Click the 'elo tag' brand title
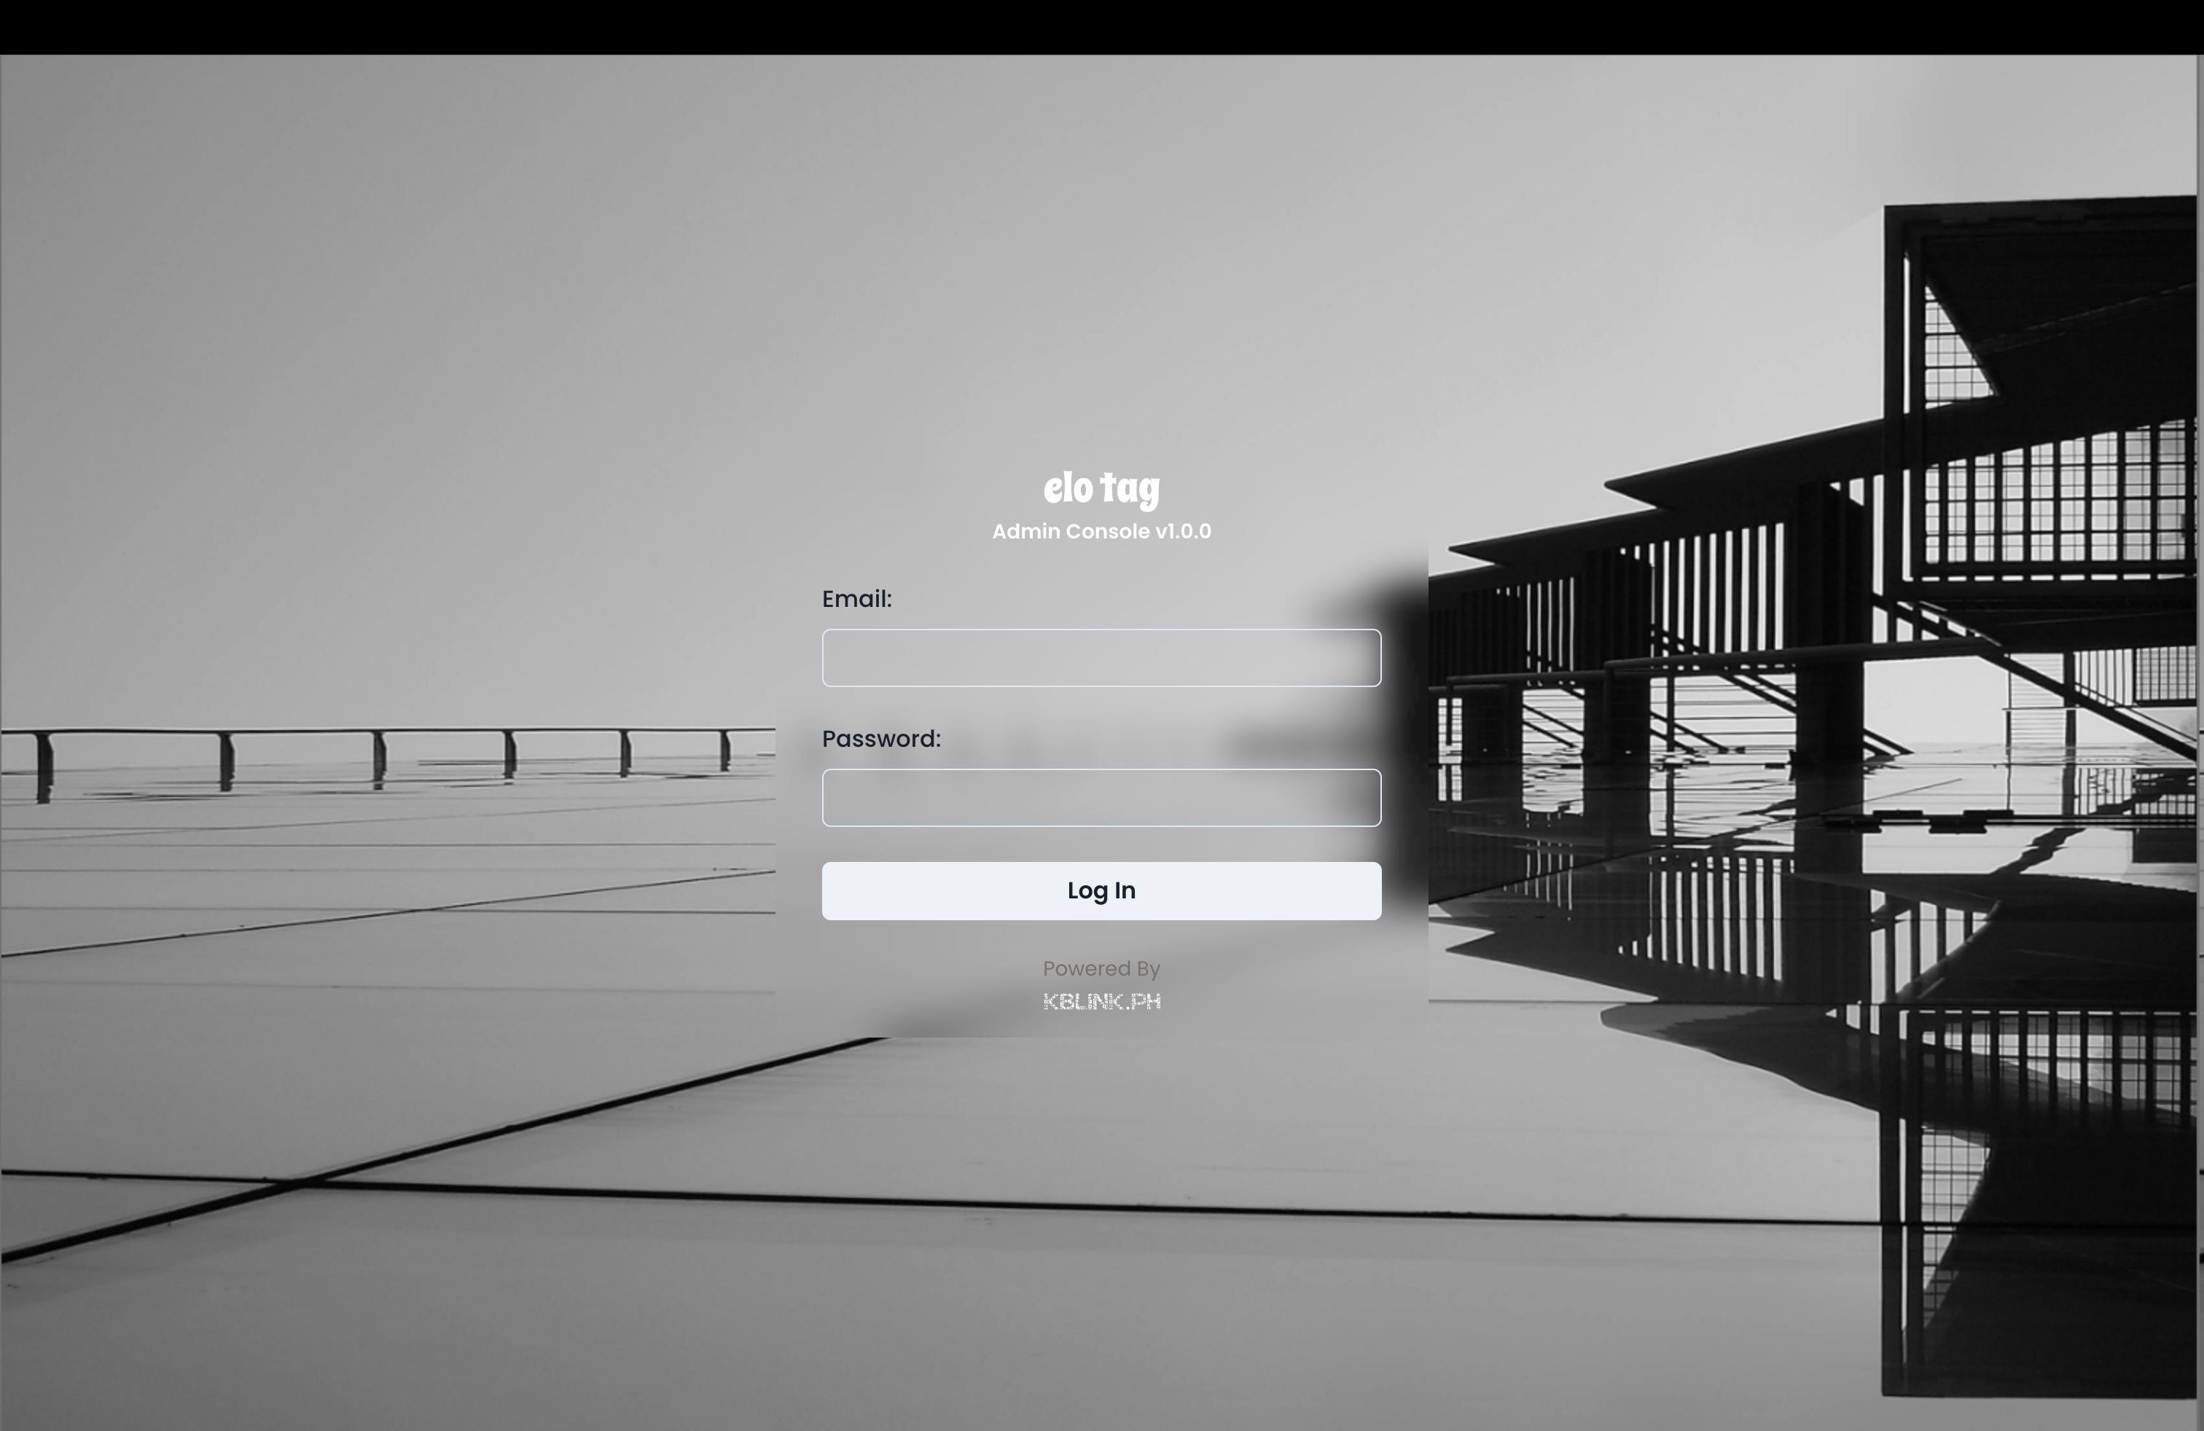This screenshot has width=2204, height=1431. coord(1101,485)
